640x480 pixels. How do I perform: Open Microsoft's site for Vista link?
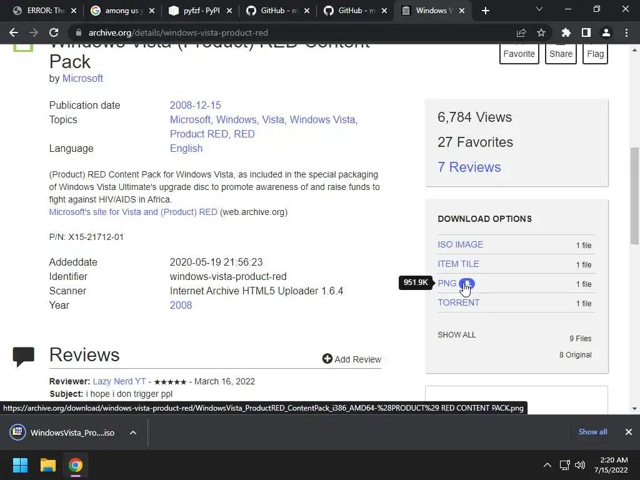point(133,212)
